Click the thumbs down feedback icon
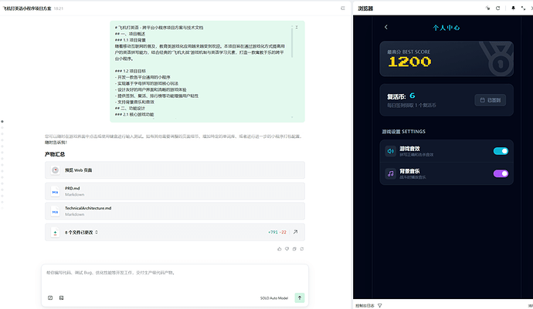Viewport: 533px width, 309px height. 287,249
